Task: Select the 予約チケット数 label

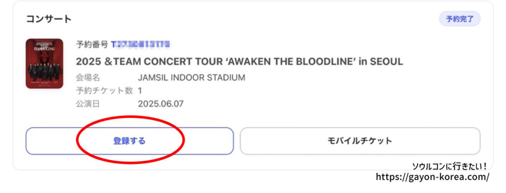Action: click(104, 91)
